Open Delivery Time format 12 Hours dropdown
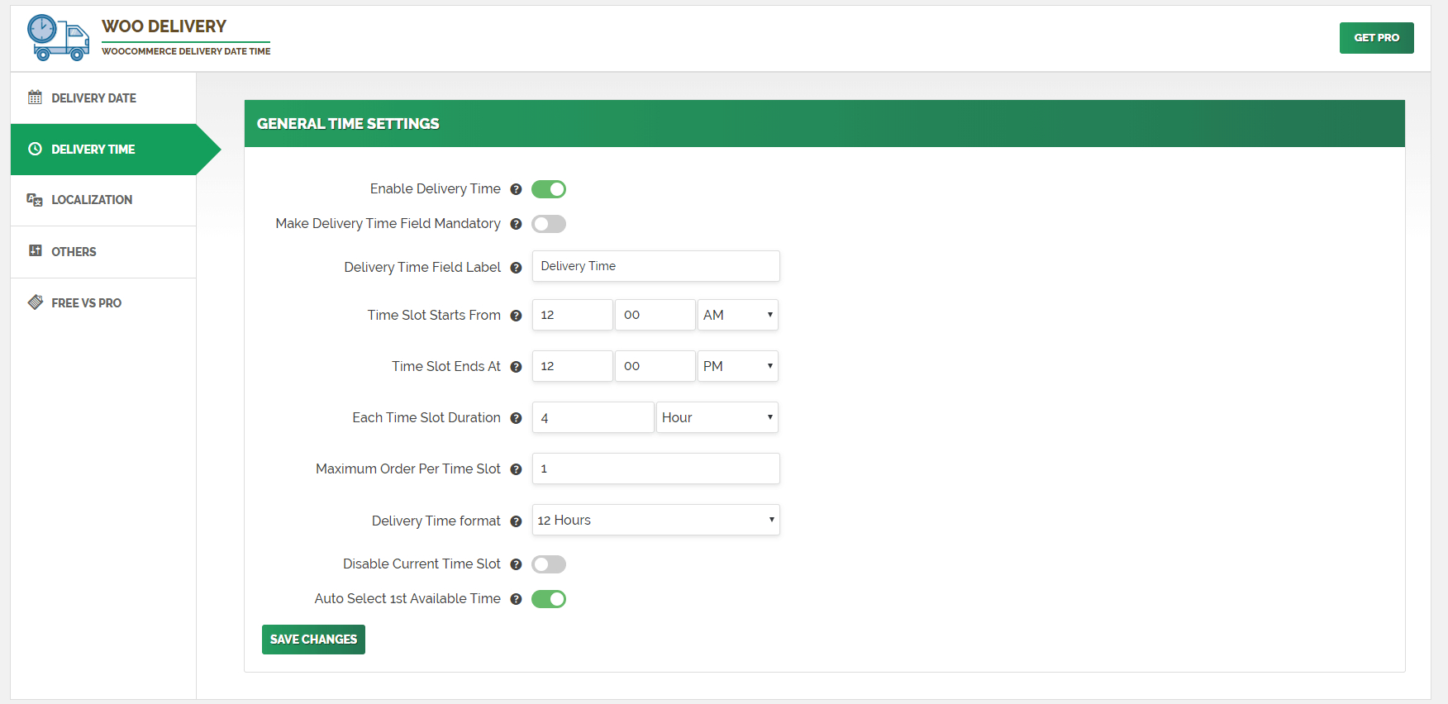Screen dimensions: 1448x704 coord(656,520)
